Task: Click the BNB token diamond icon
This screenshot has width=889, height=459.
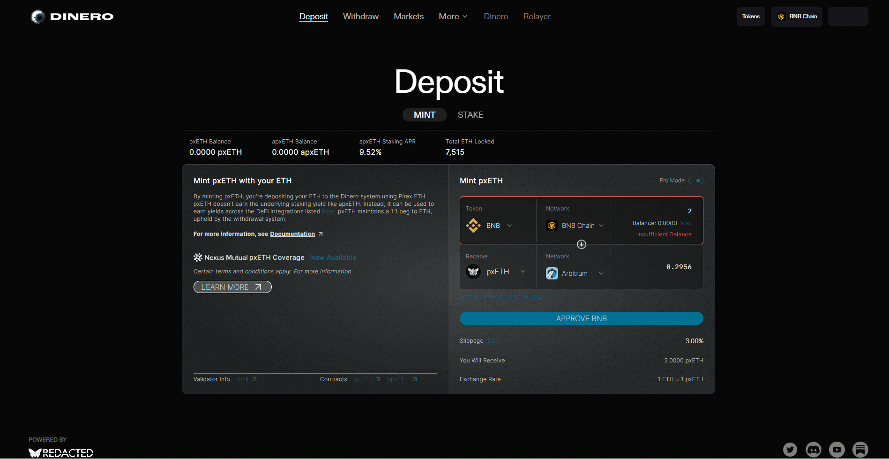Action: (x=473, y=226)
